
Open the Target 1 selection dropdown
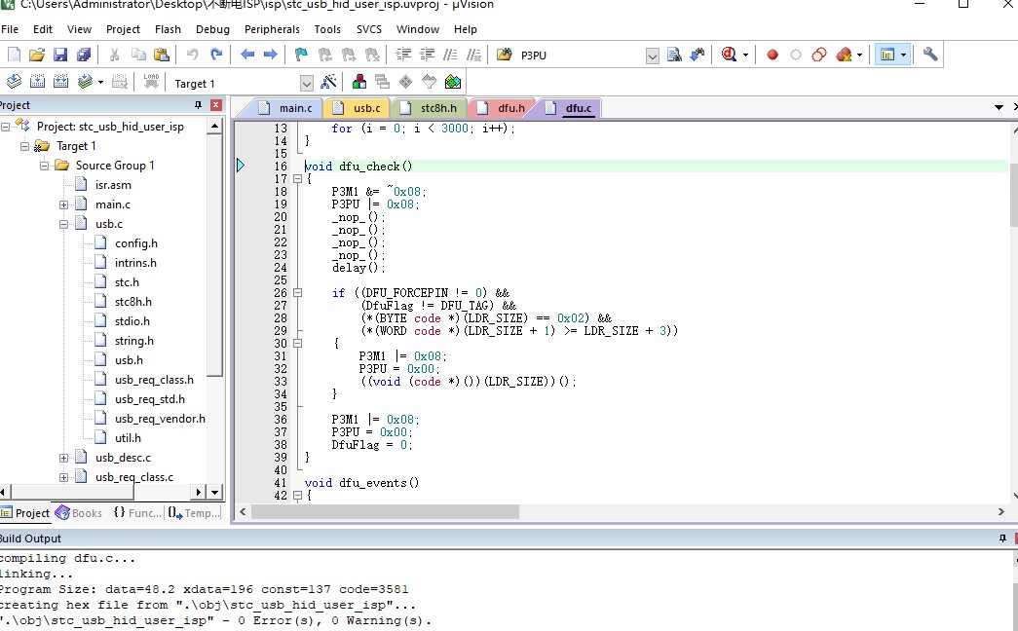click(307, 83)
